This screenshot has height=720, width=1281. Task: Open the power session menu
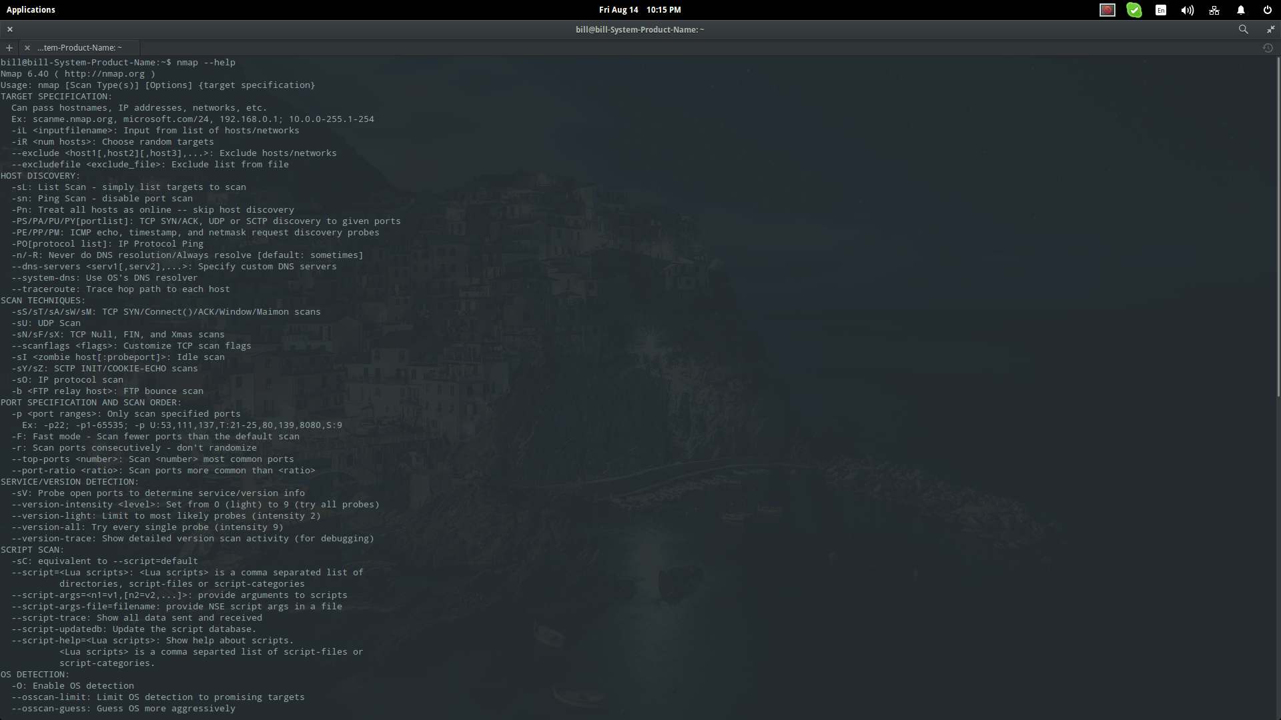coord(1267,10)
